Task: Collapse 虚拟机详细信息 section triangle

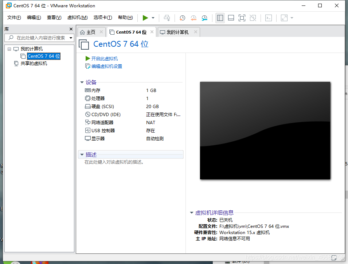Action: coord(192,213)
